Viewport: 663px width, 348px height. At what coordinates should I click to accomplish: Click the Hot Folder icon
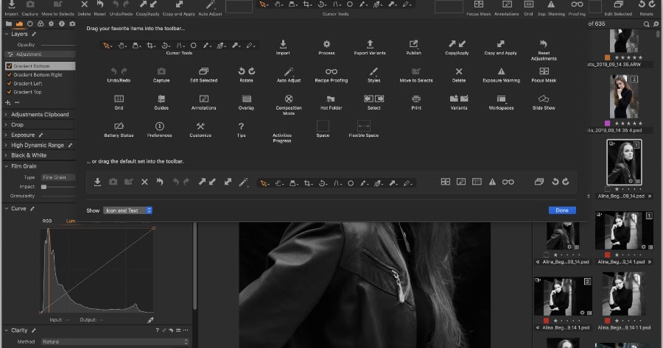pos(331,99)
